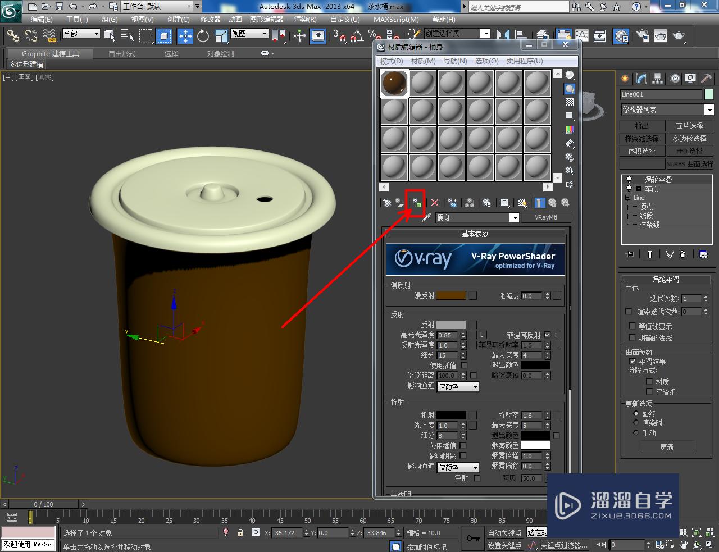Click Assign Material to Selection icon

click(x=416, y=203)
